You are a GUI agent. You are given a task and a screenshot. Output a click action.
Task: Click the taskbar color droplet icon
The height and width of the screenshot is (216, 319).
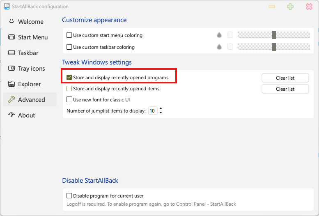pos(219,47)
